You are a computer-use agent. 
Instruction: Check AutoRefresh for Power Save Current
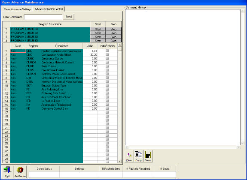[x=107, y=70]
